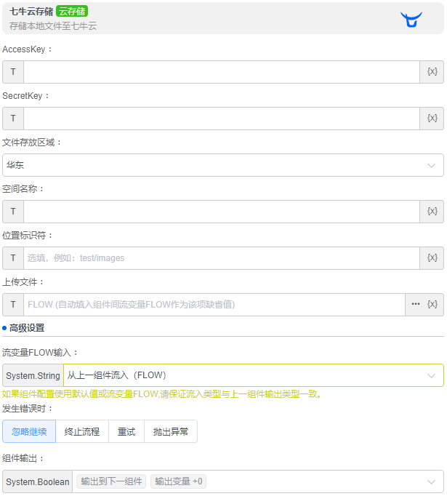This screenshot has height=496, width=447.
Task: Click the description 存储本地文件至七牛云
Action: [x=53, y=26]
